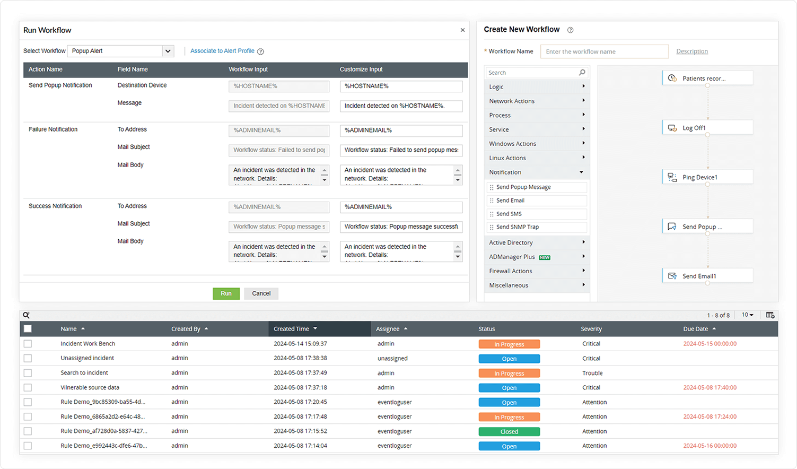The width and height of the screenshot is (797, 469).
Task: Click the Enter the workflow name input field
Action: (604, 51)
